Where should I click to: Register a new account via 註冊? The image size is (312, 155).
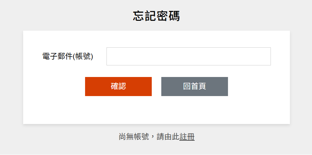point(187,137)
